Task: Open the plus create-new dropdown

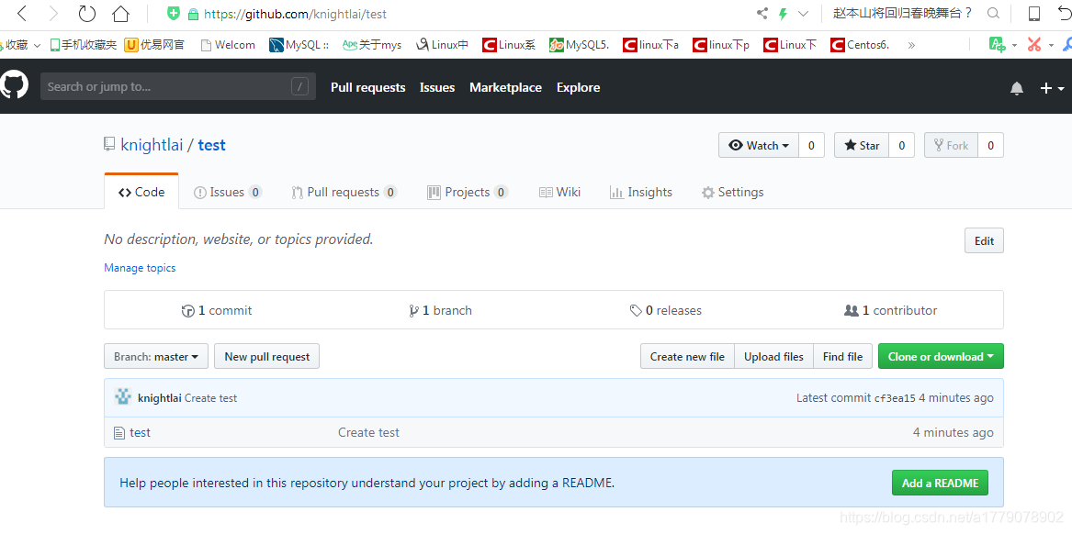Action: (1052, 88)
